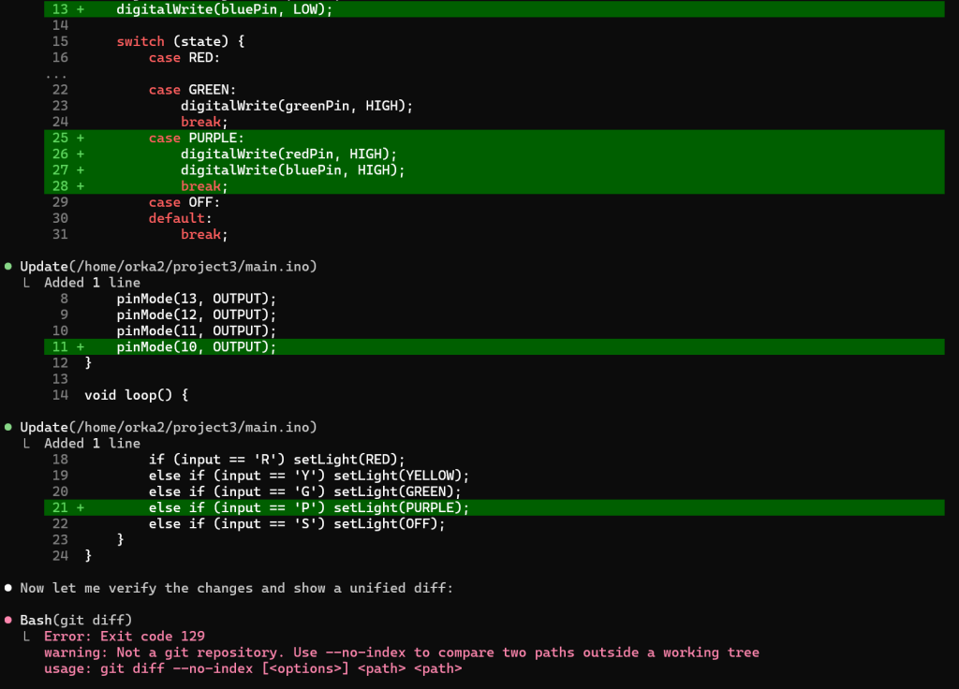
Task: Click the plus marker on added line 13
Action: (80, 9)
